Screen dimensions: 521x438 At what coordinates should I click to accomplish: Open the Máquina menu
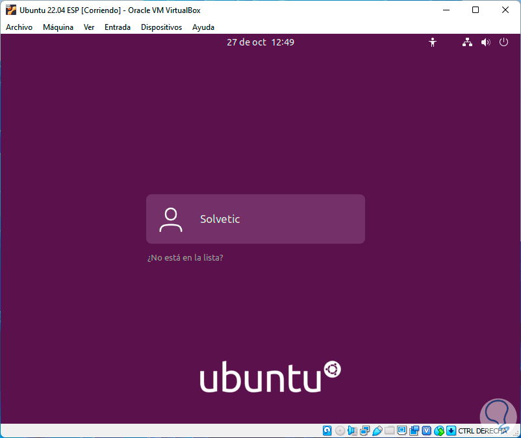pos(58,27)
